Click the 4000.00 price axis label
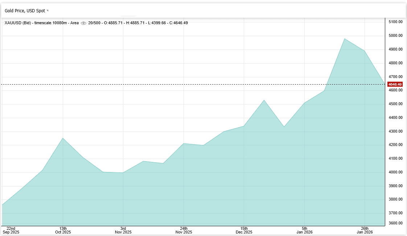 pos(396,172)
